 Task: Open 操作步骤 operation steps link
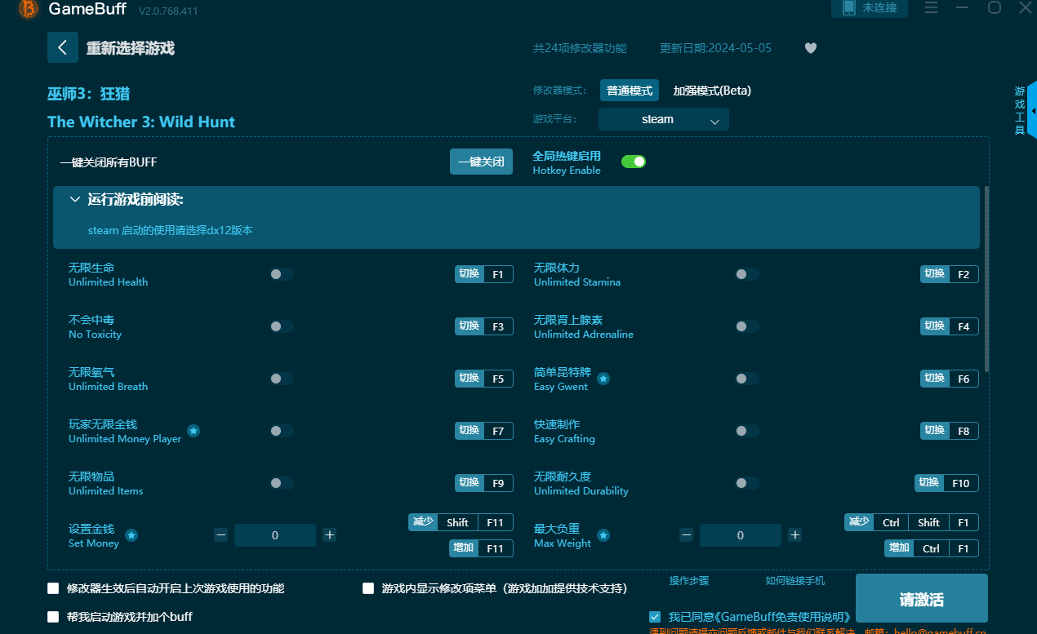click(x=689, y=581)
